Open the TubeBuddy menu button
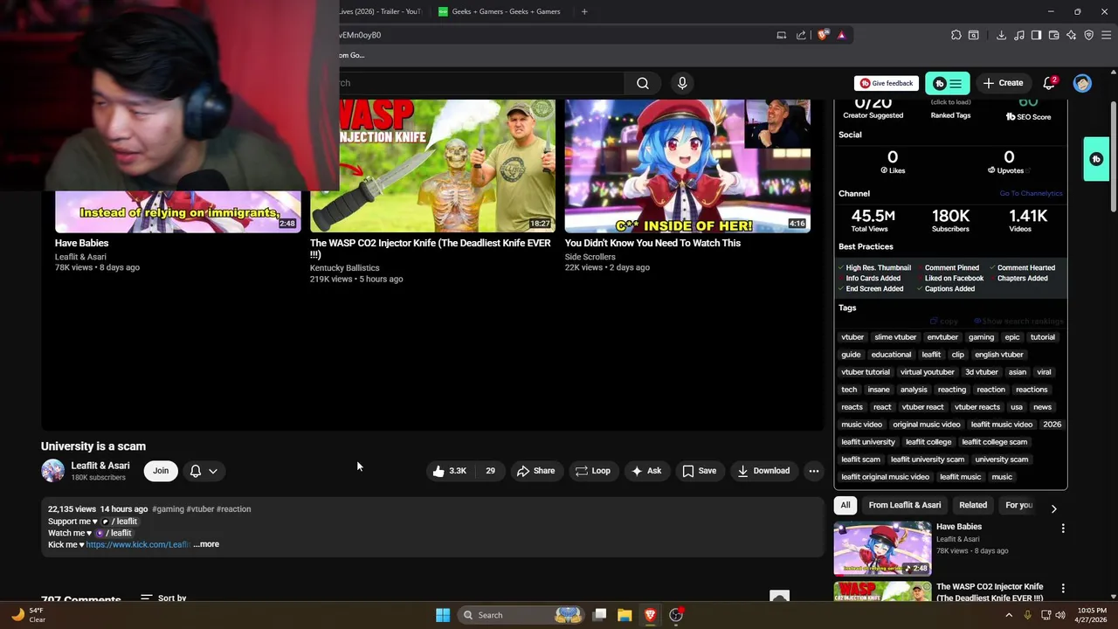This screenshot has height=629, width=1118. (948, 83)
